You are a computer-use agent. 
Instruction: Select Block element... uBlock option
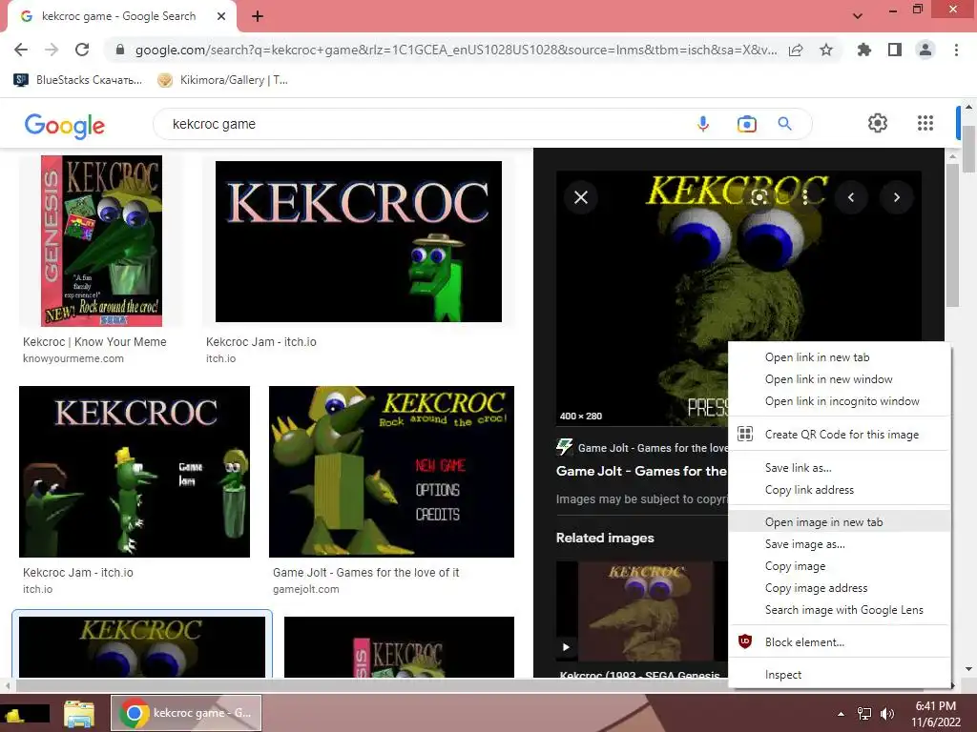pyautogui.click(x=840, y=642)
